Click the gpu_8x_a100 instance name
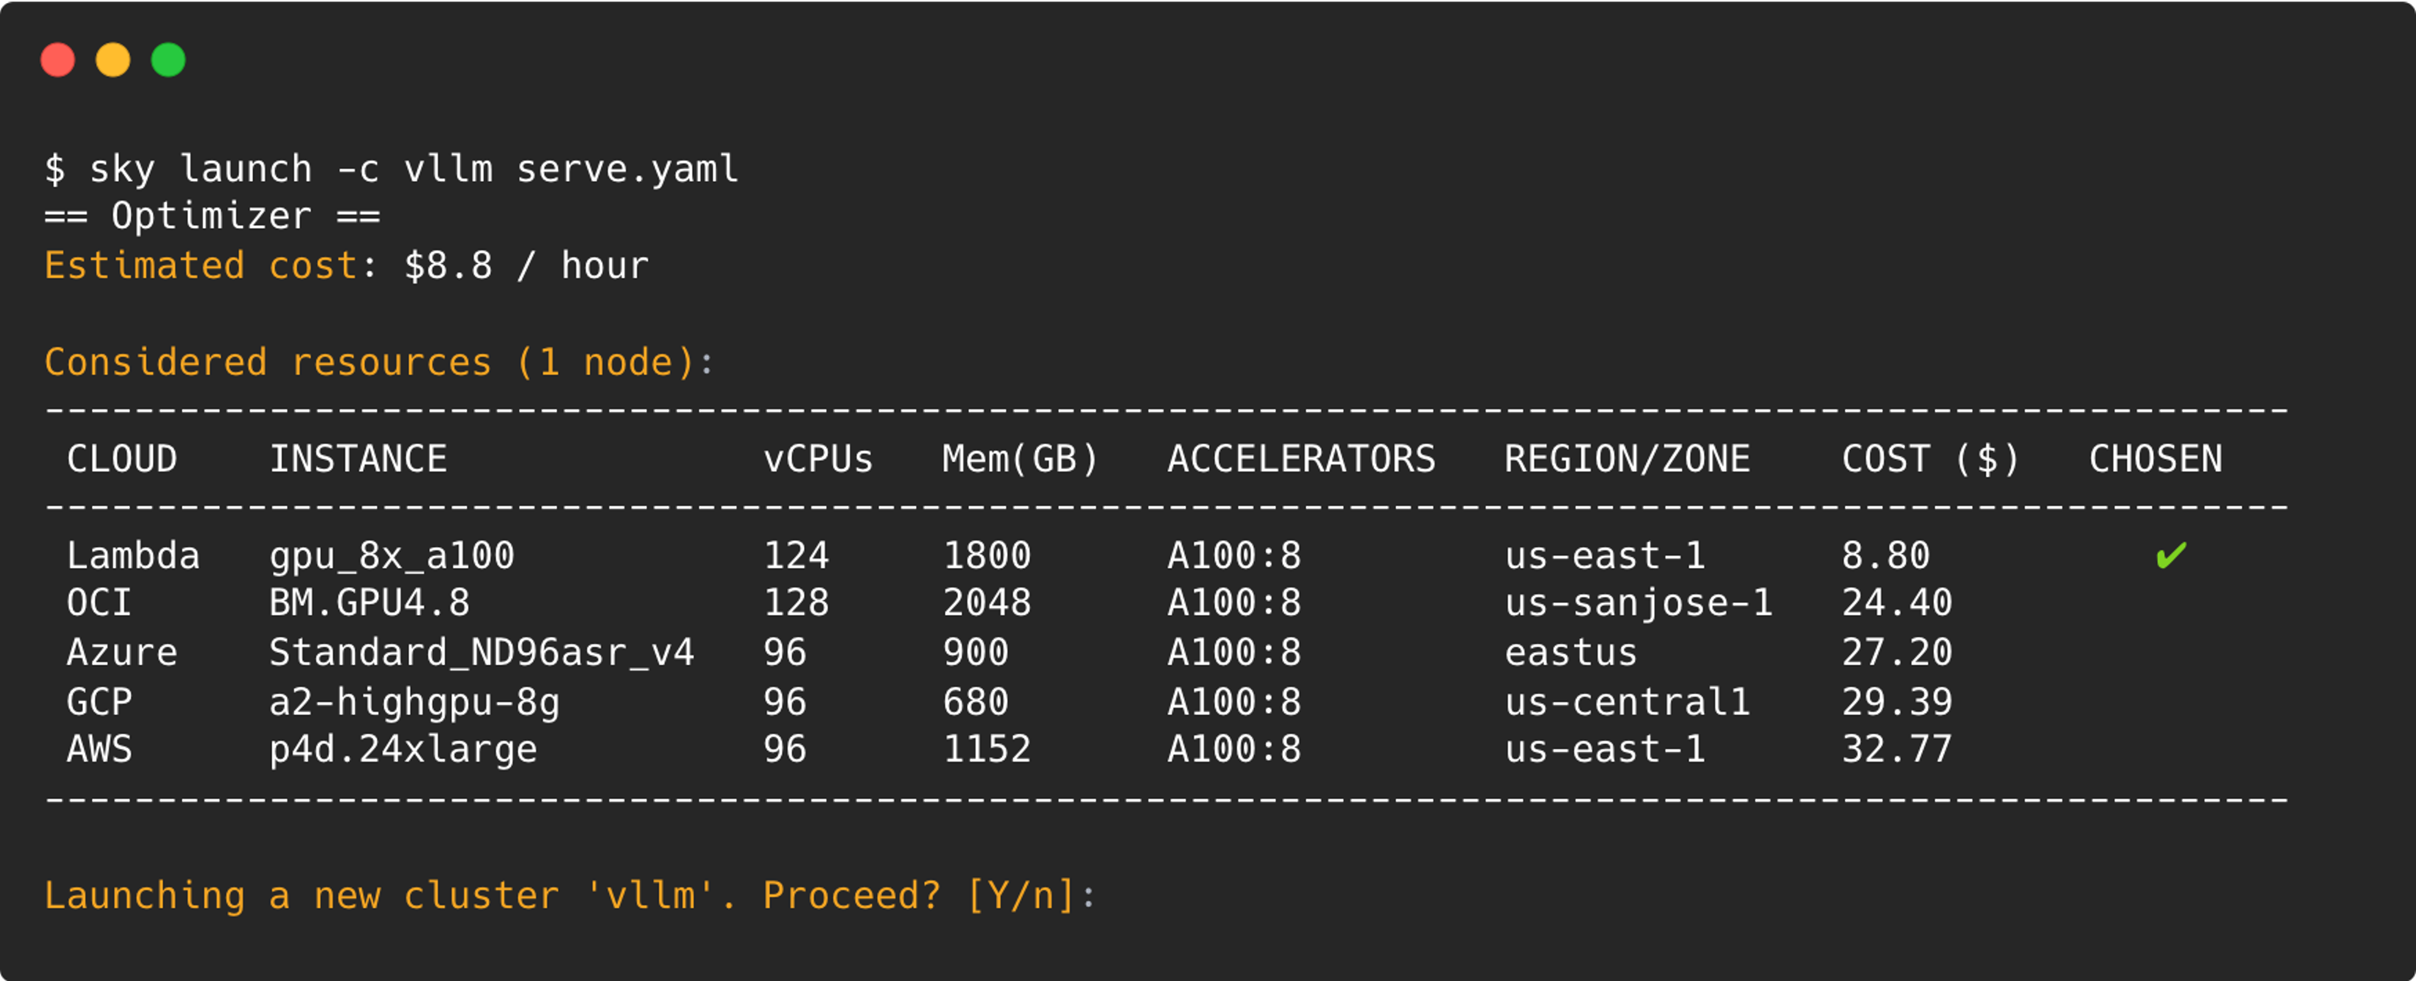The image size is (2416, 981). (392, 556)
